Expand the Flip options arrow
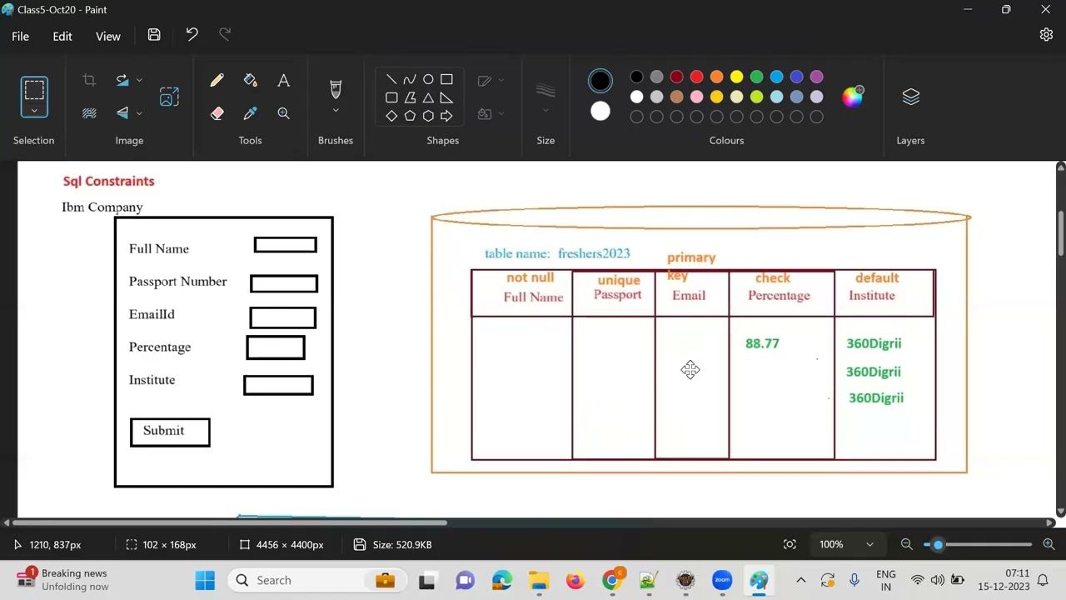The height and width of the screenshot is (600, 1066). pyautogui.click(x=139, y=113)
